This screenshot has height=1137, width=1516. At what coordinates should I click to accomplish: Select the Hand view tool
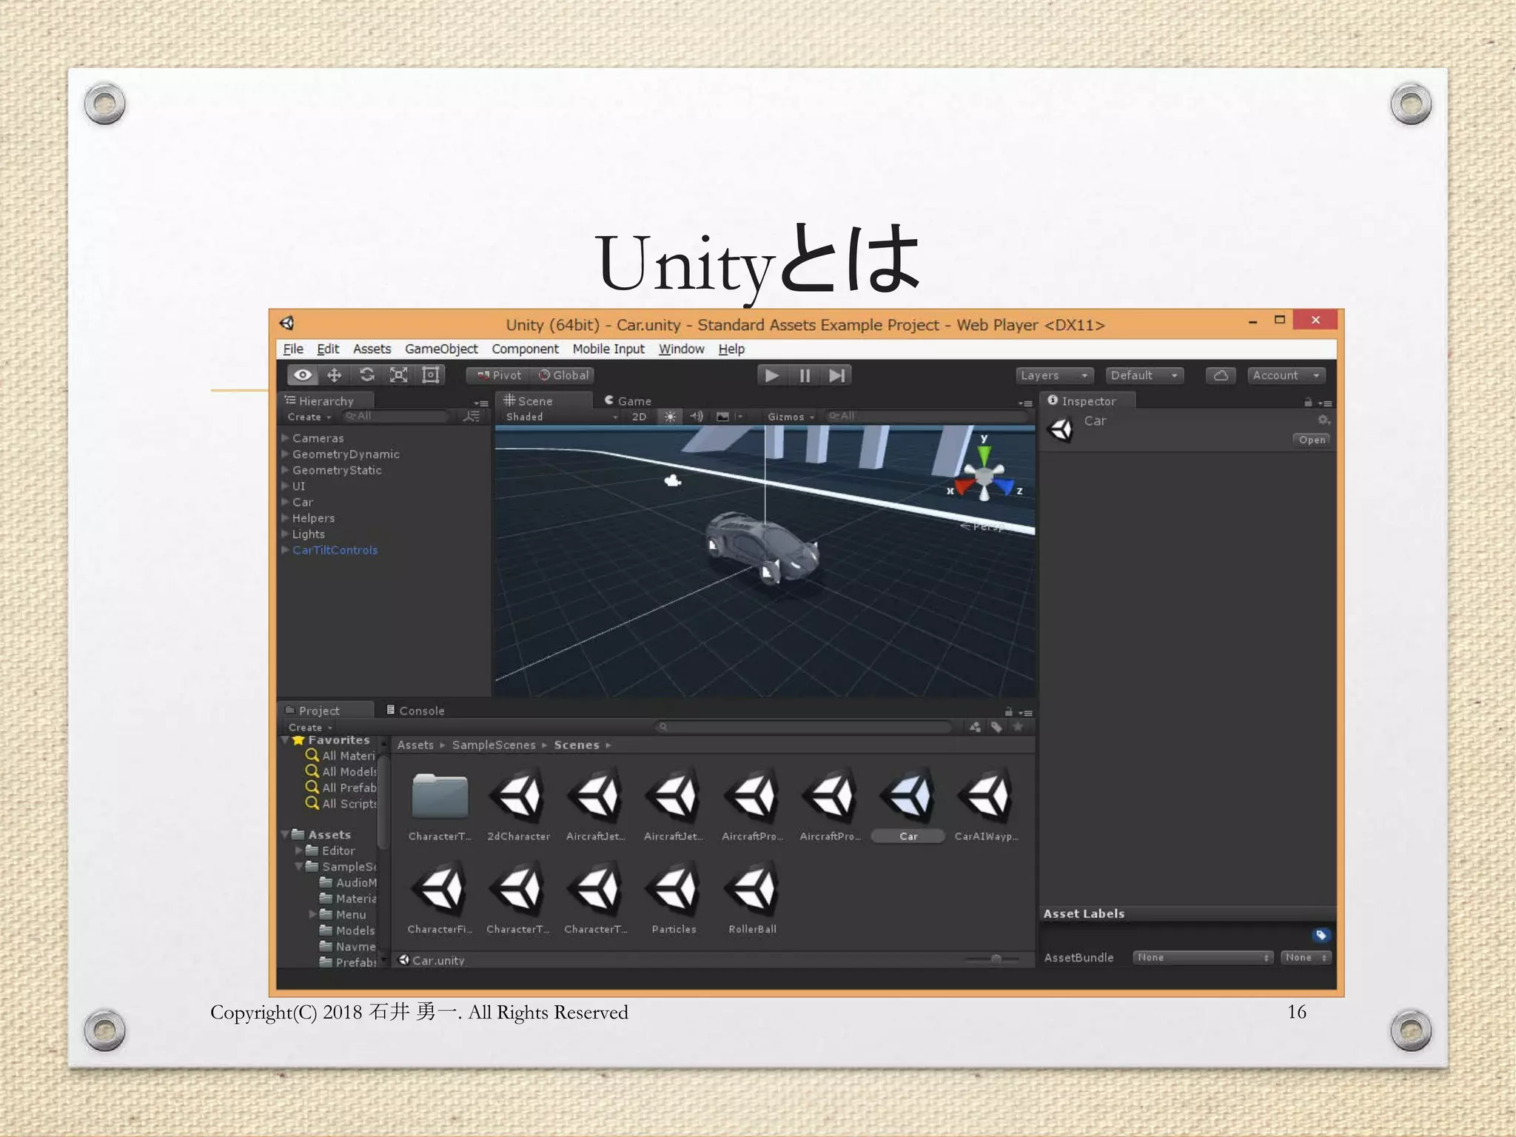(x=303, y=375)
